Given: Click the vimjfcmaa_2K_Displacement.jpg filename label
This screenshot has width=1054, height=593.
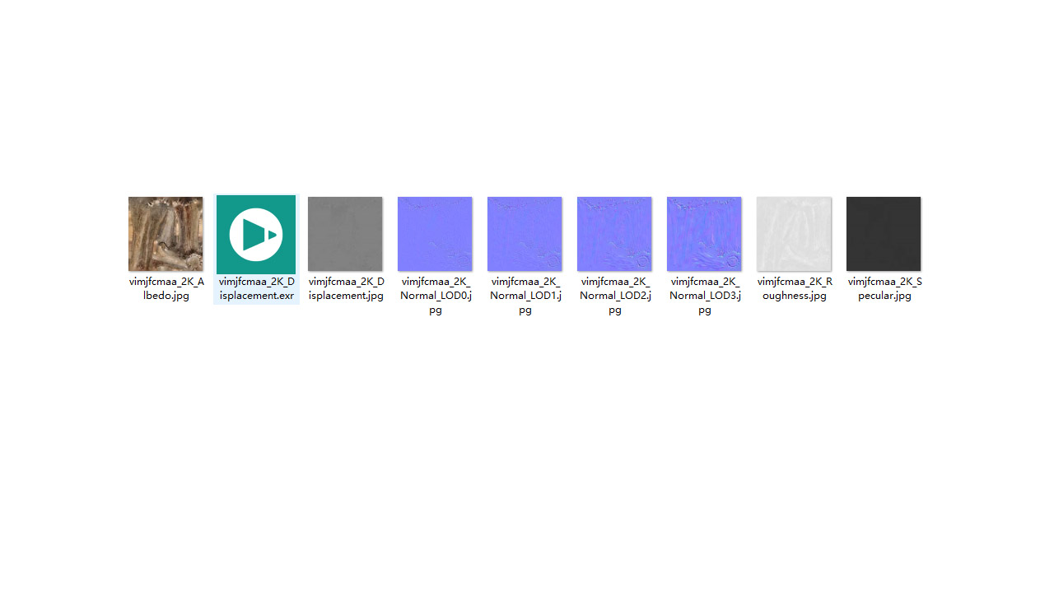Looking at the screenshot, I should 346,288.
